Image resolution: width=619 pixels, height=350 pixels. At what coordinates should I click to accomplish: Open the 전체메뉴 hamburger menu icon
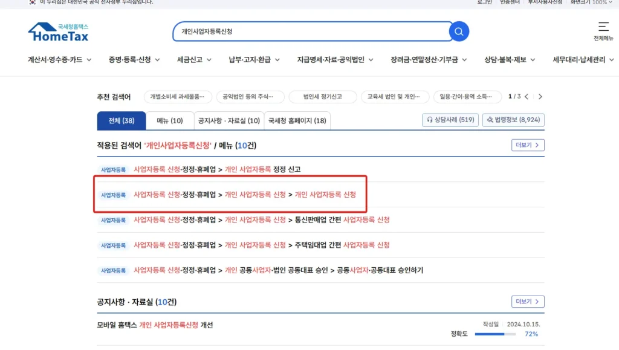coord(603,27)
